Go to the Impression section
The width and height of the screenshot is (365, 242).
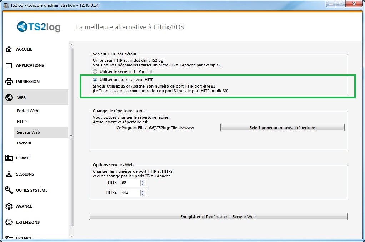(36, 82)
